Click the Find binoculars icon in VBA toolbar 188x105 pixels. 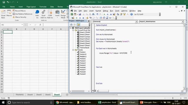(93, 14)
